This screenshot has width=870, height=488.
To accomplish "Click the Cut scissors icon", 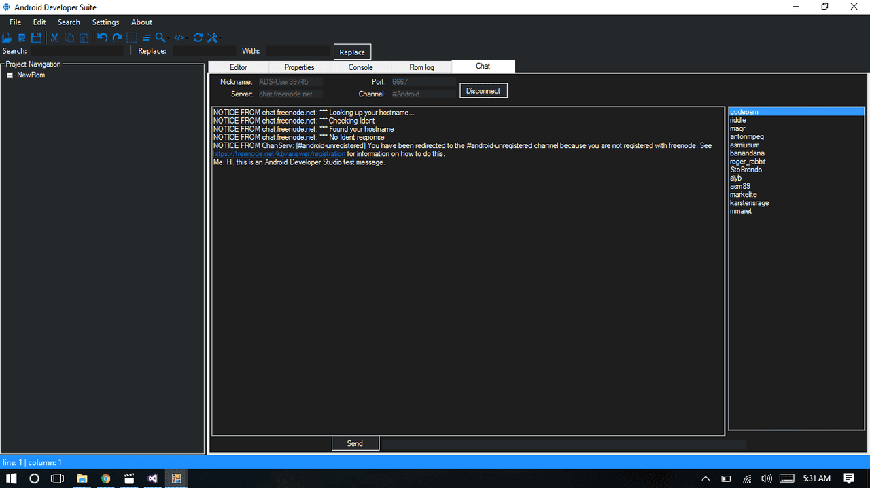I will coord(54,38).
